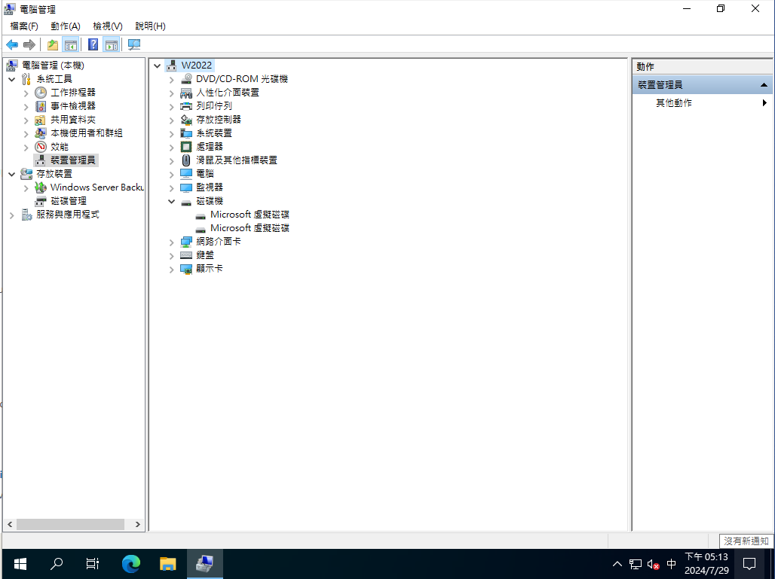
Task: Click the muted volume tray icon
Action: [653, 564]
